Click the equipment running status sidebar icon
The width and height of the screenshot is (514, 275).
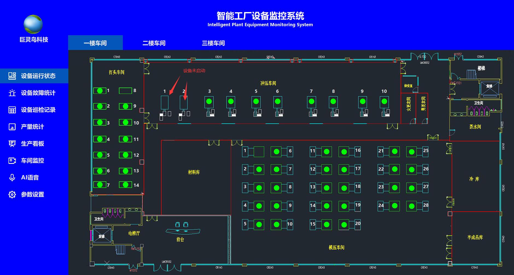point(12,76)
